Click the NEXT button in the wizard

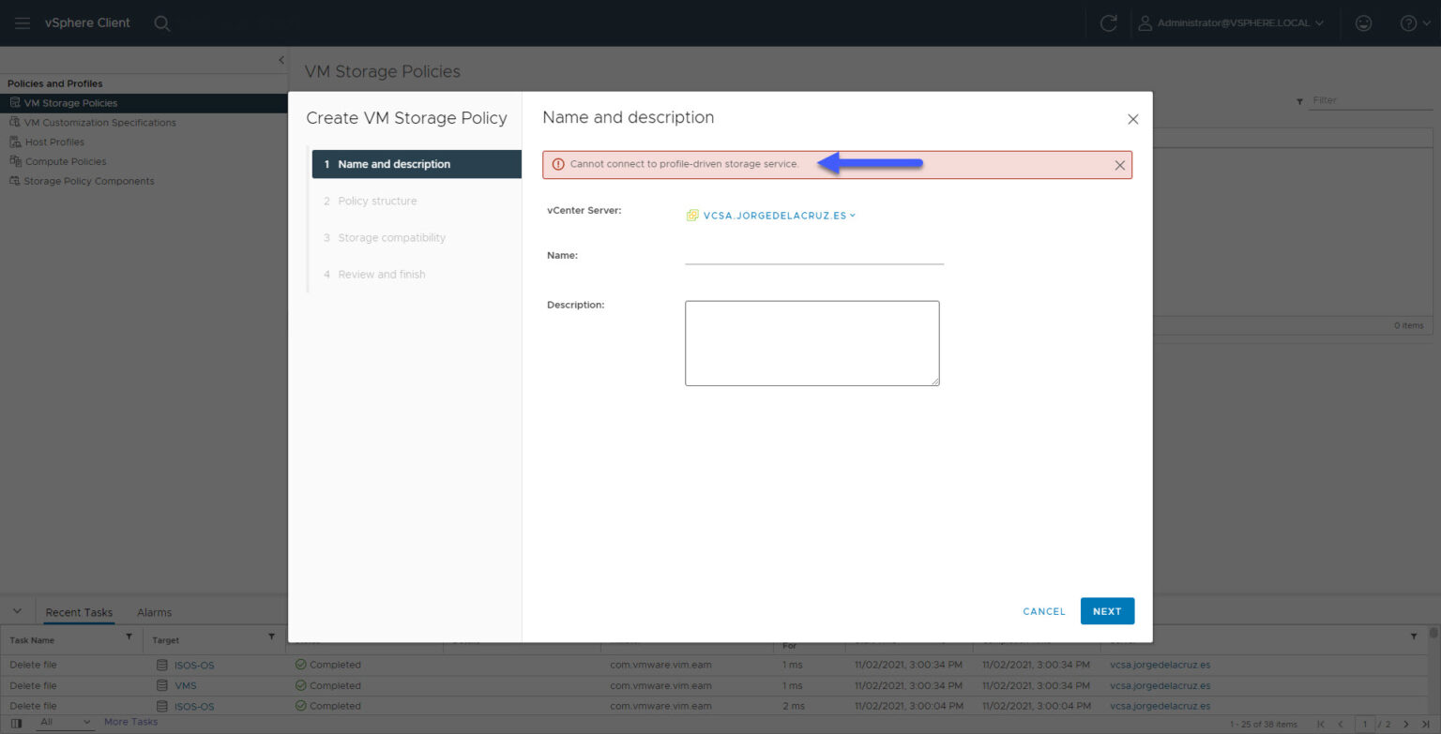tap(1107, 611)
